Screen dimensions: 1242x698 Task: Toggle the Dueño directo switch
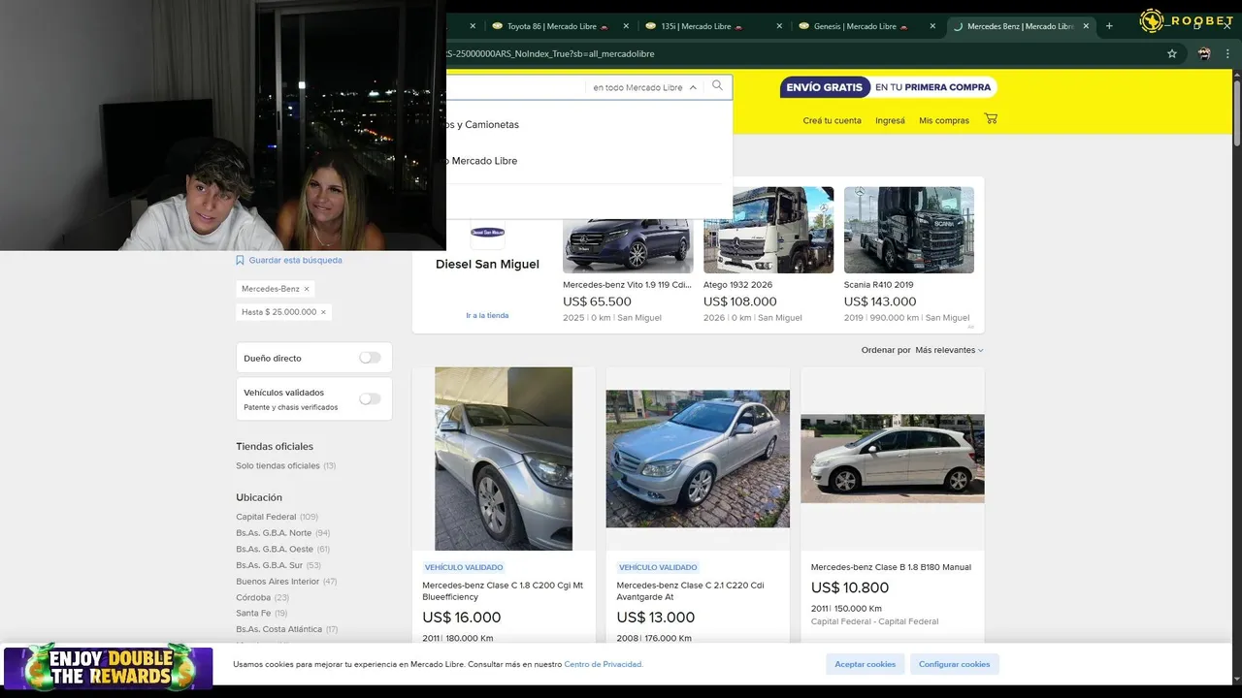[x=370, y=358]
